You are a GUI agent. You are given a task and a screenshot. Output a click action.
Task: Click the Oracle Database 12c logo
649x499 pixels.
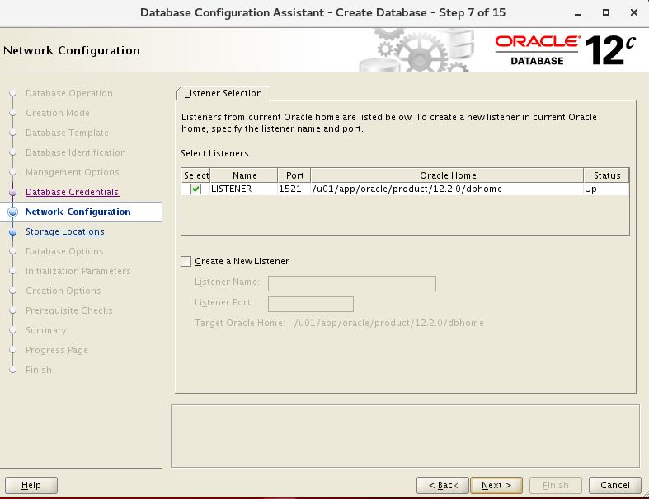point(566,50)
